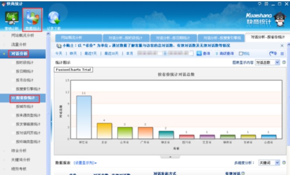Open the 营销分析 monitor icon
The height and width of the screenshot is (175, 290).
[x=12, y=18]
